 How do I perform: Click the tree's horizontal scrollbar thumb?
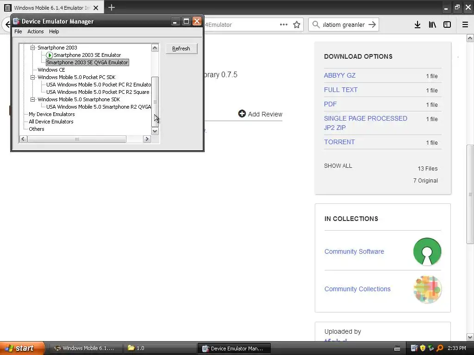pyautogui.click(x=77, y=139)
